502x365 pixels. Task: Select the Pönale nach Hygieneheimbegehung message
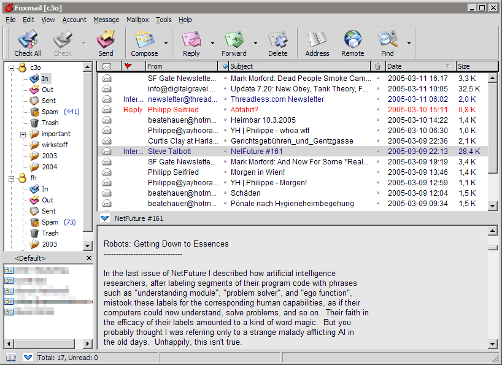(x=293, y=204)
